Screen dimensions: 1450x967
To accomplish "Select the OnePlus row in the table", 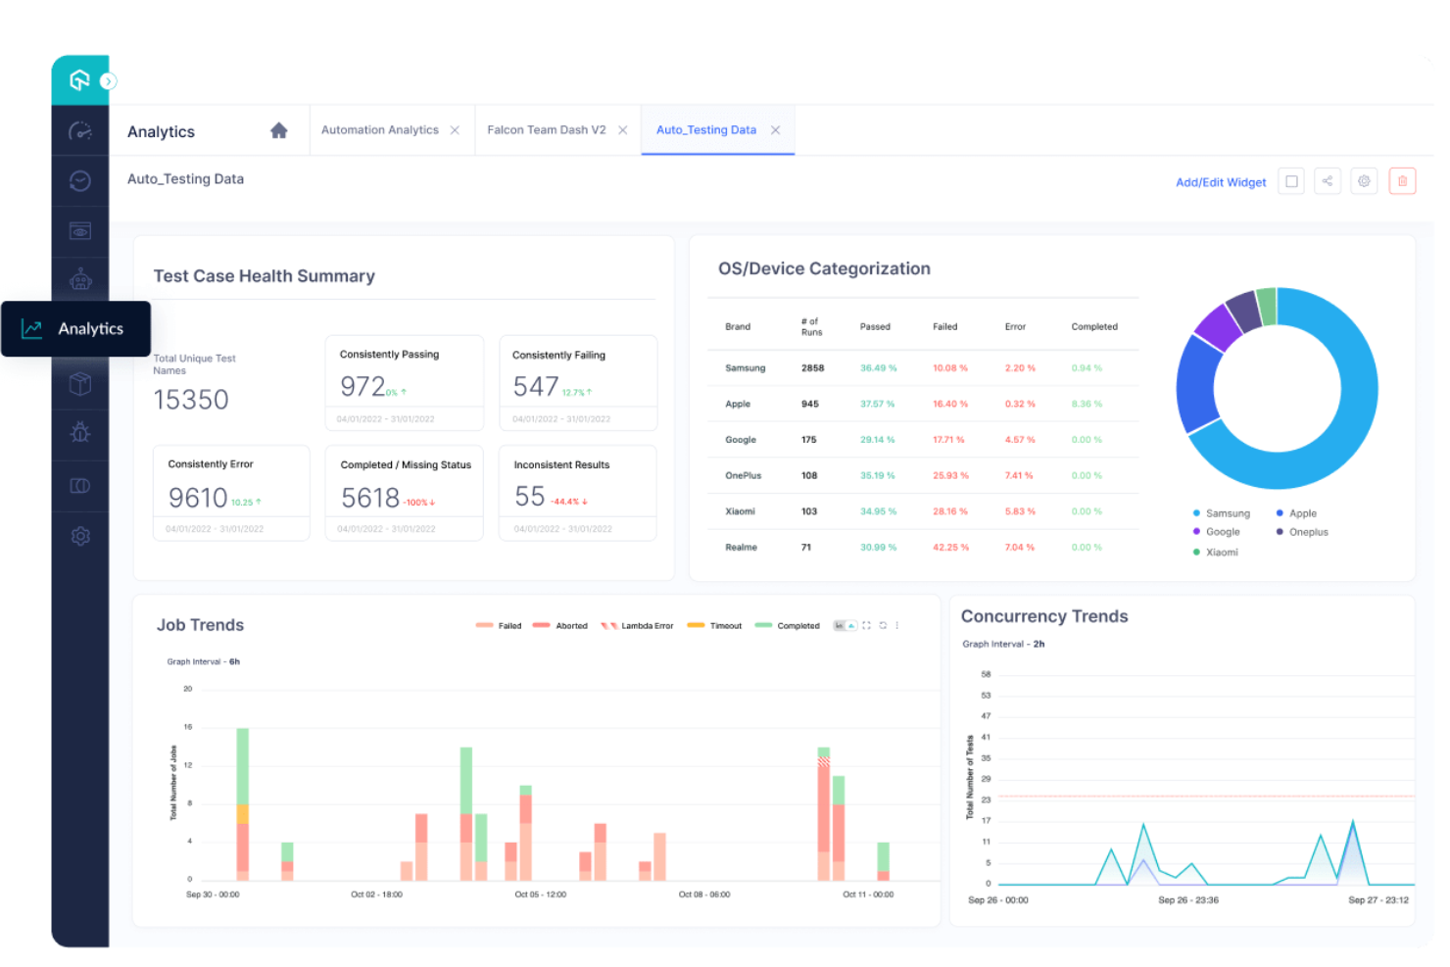I will pyautogui.click(x=924, y=476).
